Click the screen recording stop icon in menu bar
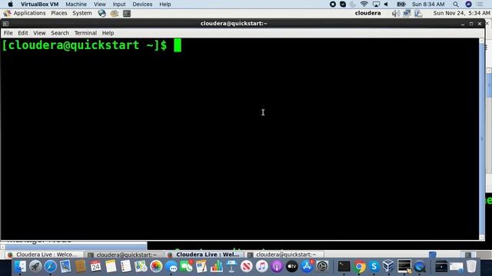The width and height of the screenshot is (492, 276). click(333, 4)
